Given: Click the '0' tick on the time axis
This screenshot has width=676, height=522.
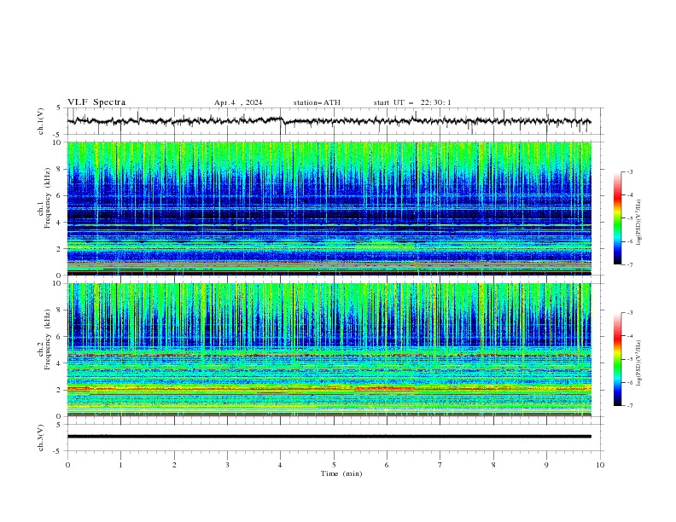Looking at the screenshot, I should pyautogui.click(x=67, y=465).
